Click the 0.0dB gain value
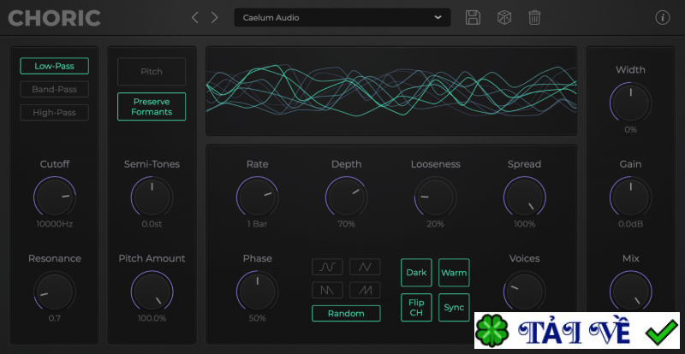The height and width of the screenshot is (354, 685). pos(631,224)
